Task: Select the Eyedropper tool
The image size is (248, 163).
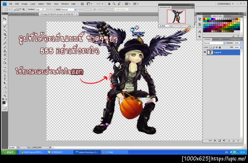Action: click(5, 38)
